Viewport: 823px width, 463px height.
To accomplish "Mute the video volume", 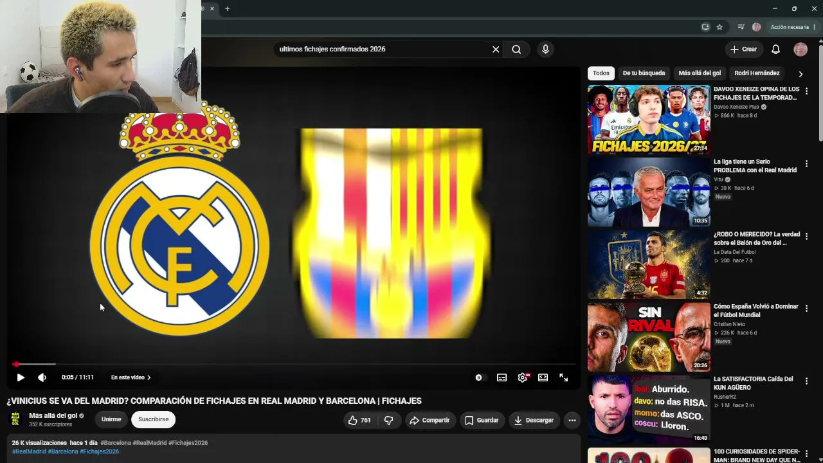I will 42,377.
